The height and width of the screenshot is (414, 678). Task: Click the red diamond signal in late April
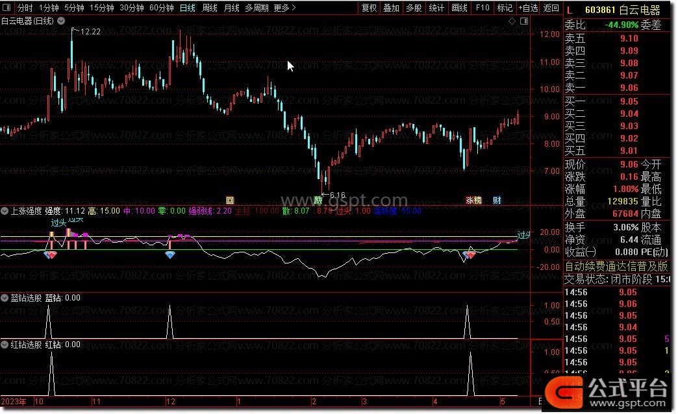tap(471, 255)
